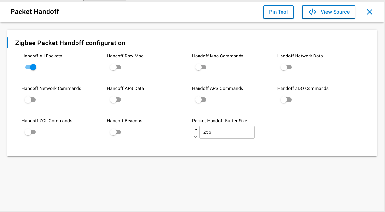Open View Source for this component
Viewport: 385px width, 212px height.
coord(329,12)
